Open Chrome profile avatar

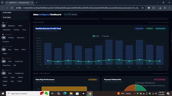(x=165, y=8)
